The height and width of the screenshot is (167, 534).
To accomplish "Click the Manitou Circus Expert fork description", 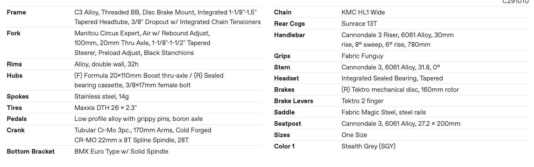I will 142,43.
